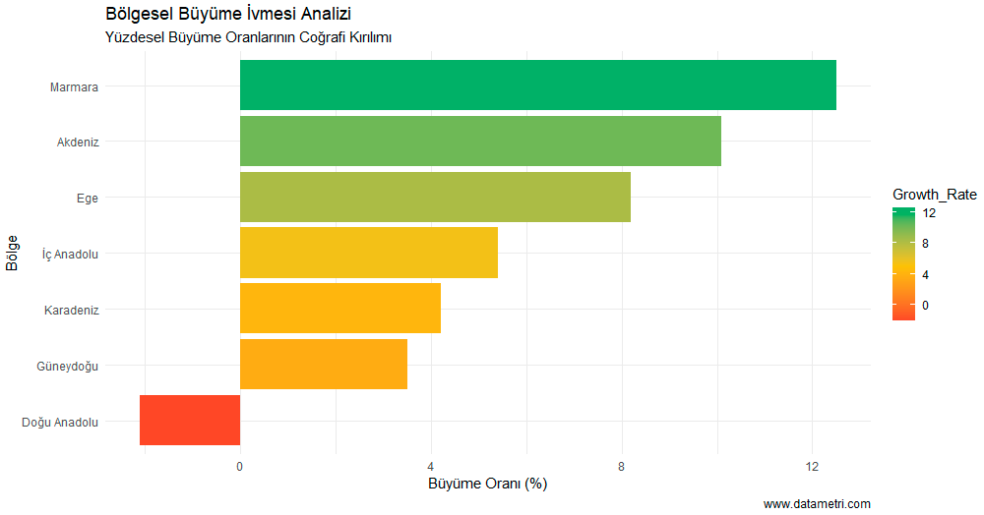
Task: Click the Doğu Anadolu axis label
Action: (60, 423)
